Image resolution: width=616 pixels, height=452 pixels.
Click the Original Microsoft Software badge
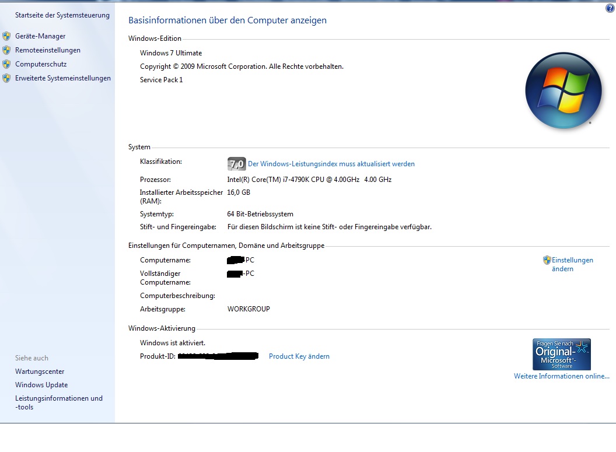(x=561, y=354)
